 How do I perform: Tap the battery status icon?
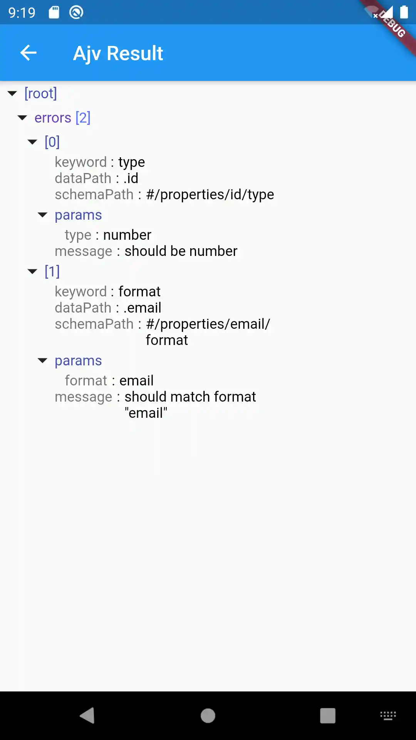click(x=404, y=12)
